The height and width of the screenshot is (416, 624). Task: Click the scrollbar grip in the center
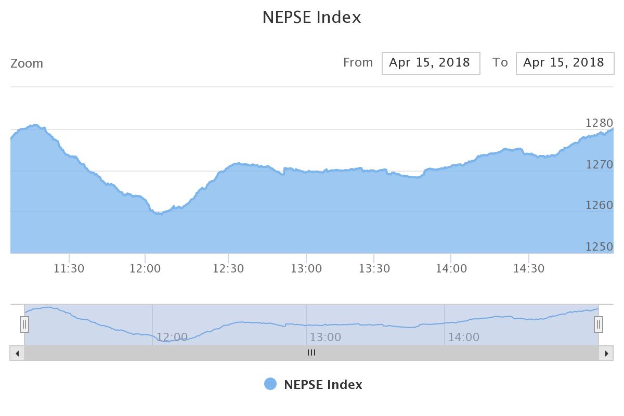pyautogui.click(x=311, y=353)
